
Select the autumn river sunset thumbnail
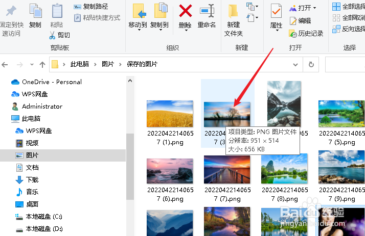(x=227, y=221)
